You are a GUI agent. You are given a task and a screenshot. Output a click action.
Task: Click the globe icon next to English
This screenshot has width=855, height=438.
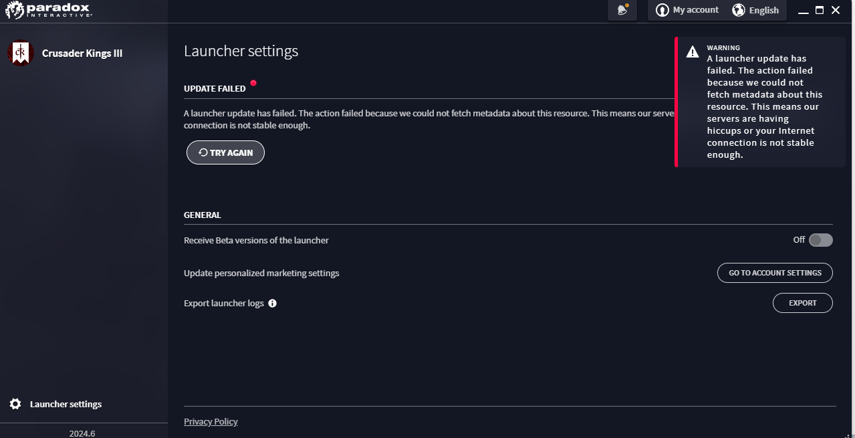pyautogui.click(x=739, y=10)
